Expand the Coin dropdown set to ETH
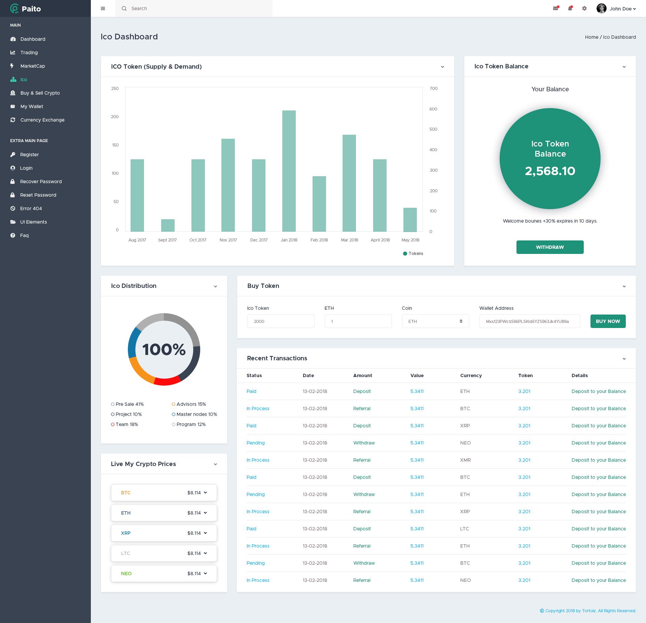The image size is (646, 623). pyautogui.click(x=435, y=321)
